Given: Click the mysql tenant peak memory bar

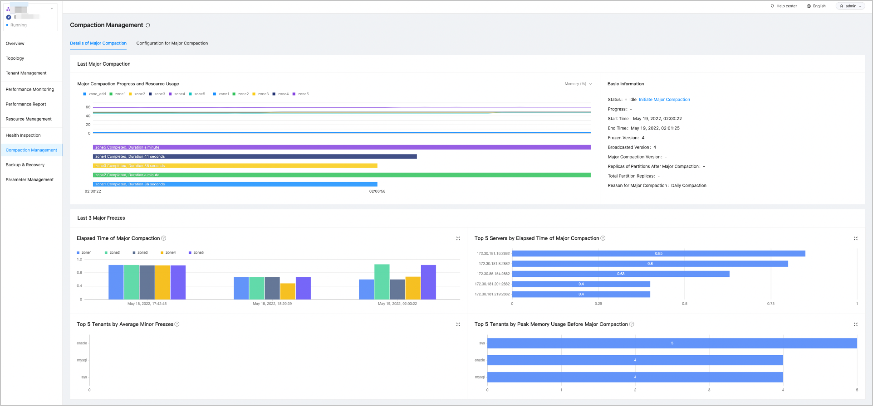Looking at the screenshot, I should tap(635, 377).
